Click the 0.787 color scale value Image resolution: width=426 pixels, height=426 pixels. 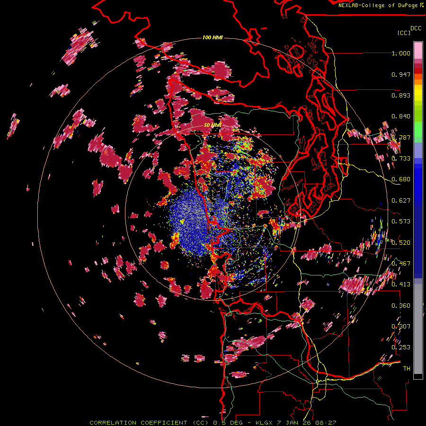click(401, 137)
